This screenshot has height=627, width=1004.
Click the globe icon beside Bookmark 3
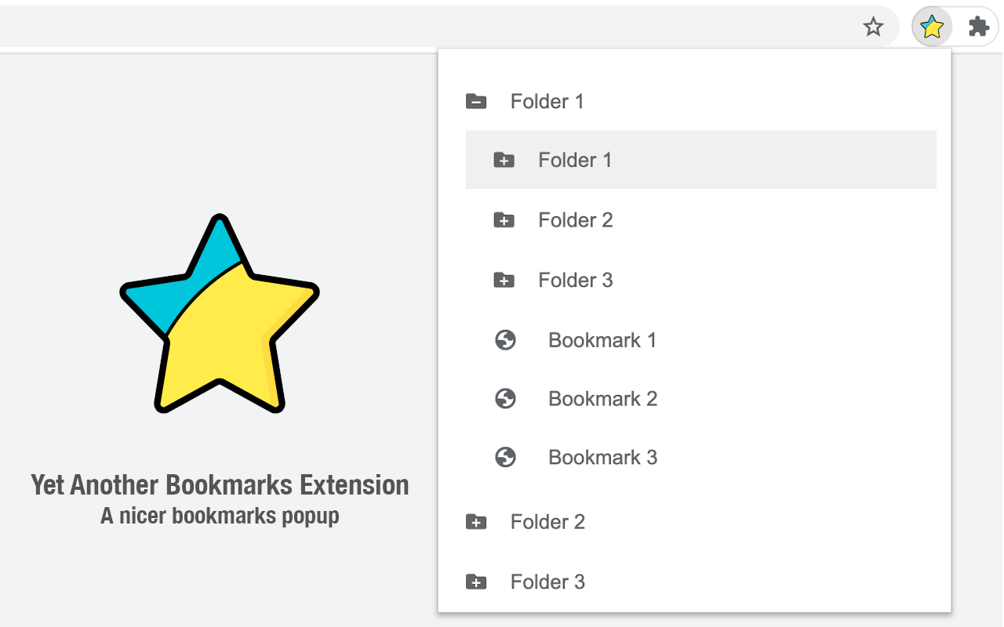(x=506, y=458)
